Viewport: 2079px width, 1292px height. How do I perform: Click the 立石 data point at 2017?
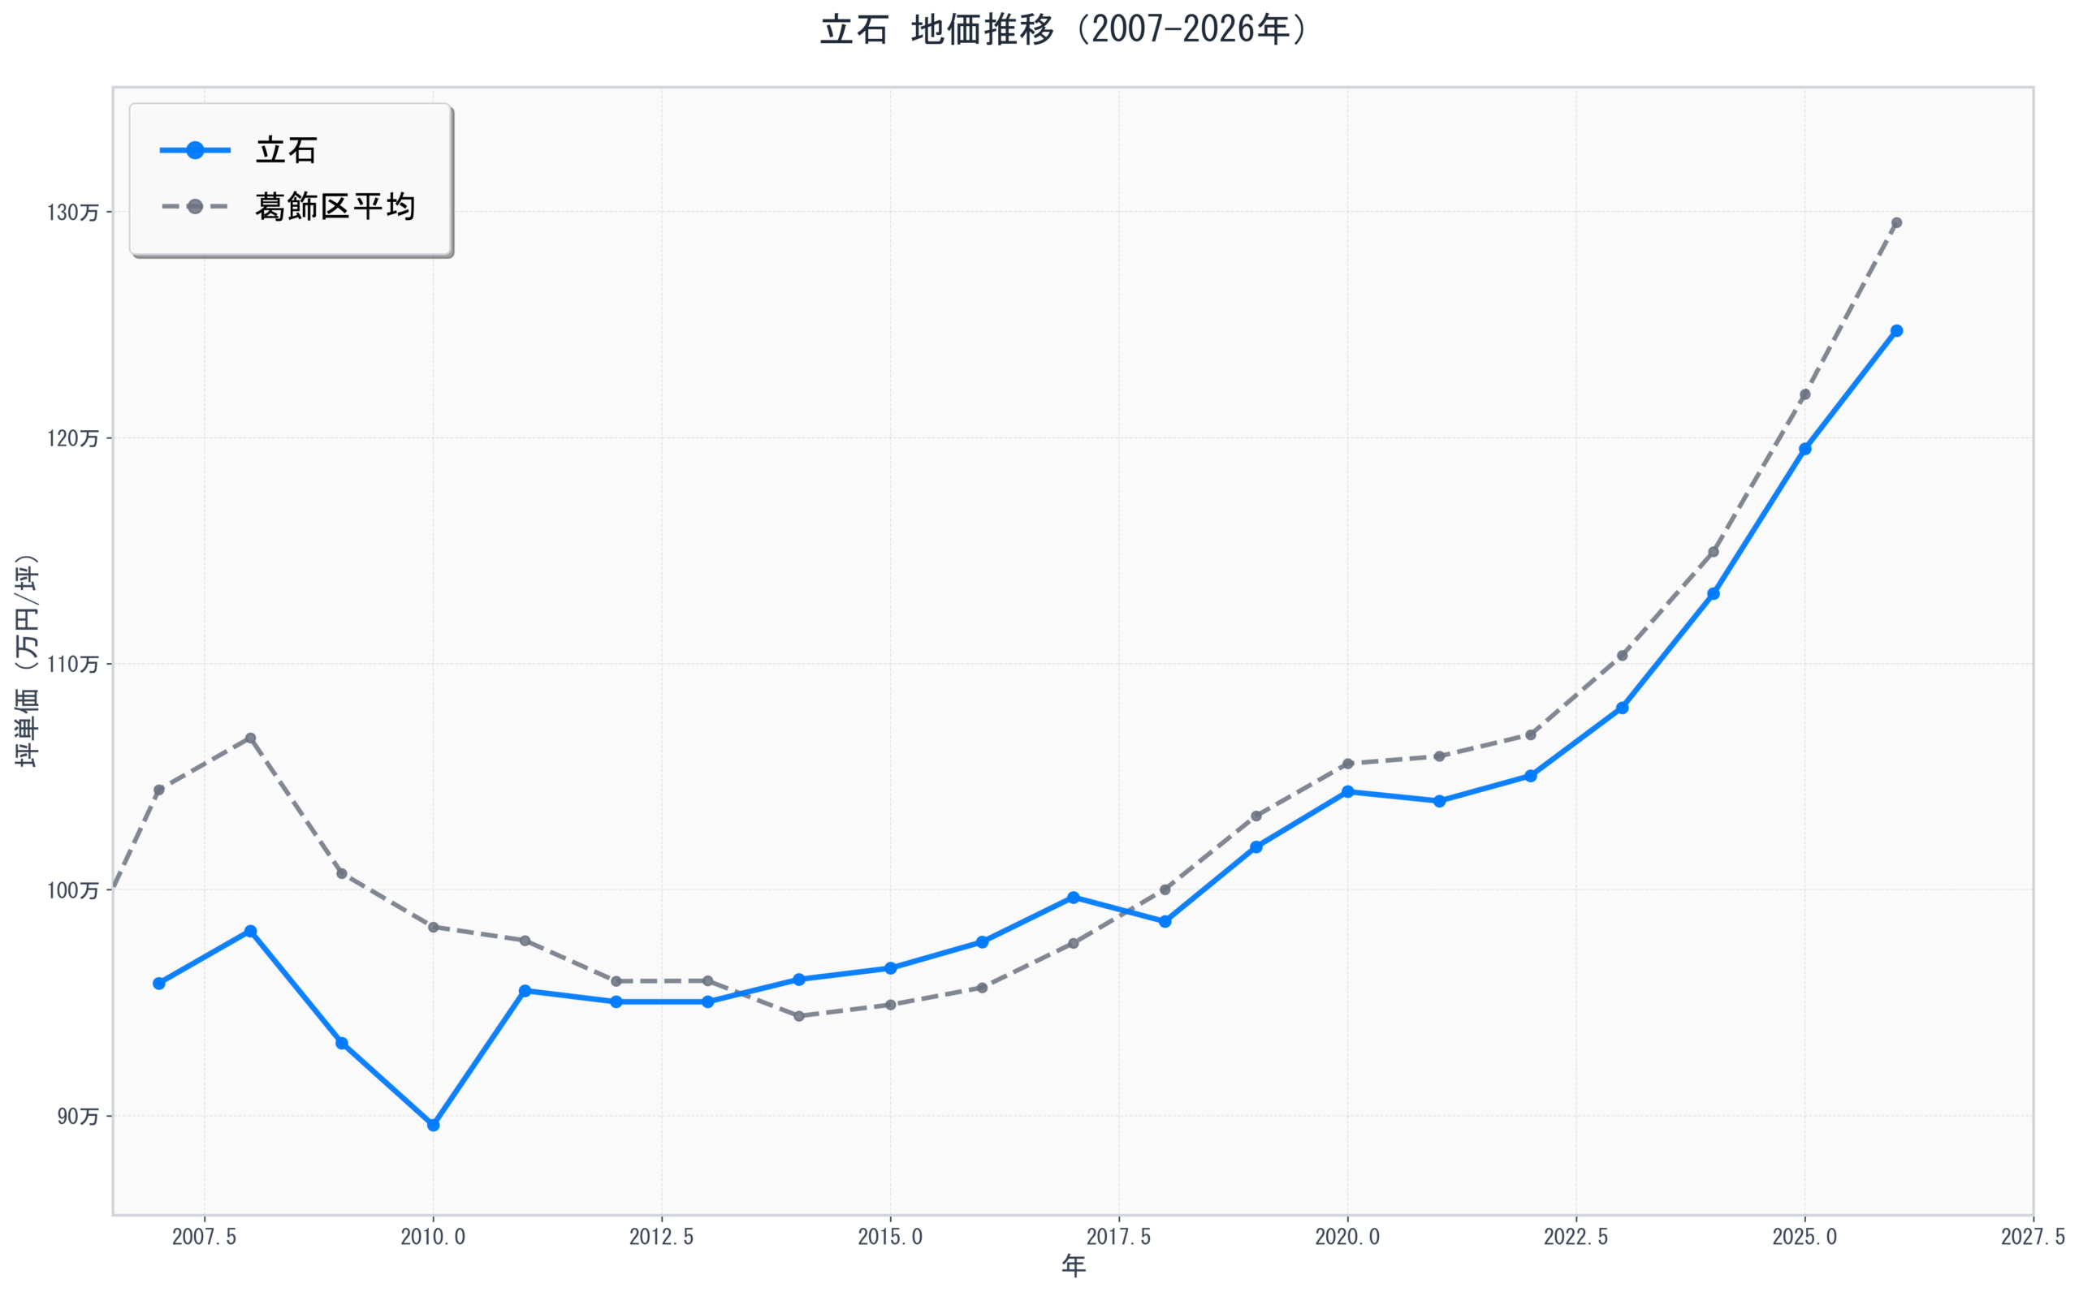(1074, 898)
